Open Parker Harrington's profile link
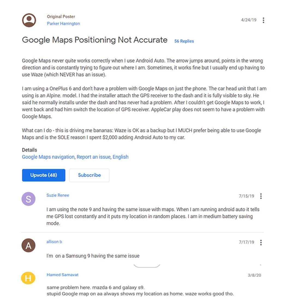The height and width of the screenshot is (303, 303). (x=63, y=23)
